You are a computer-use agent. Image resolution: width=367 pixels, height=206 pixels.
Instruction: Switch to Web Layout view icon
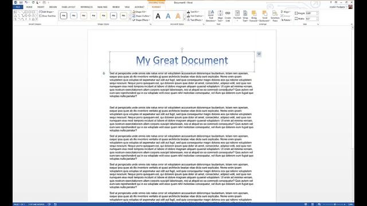pyautogui.click(x=319, y=204)
